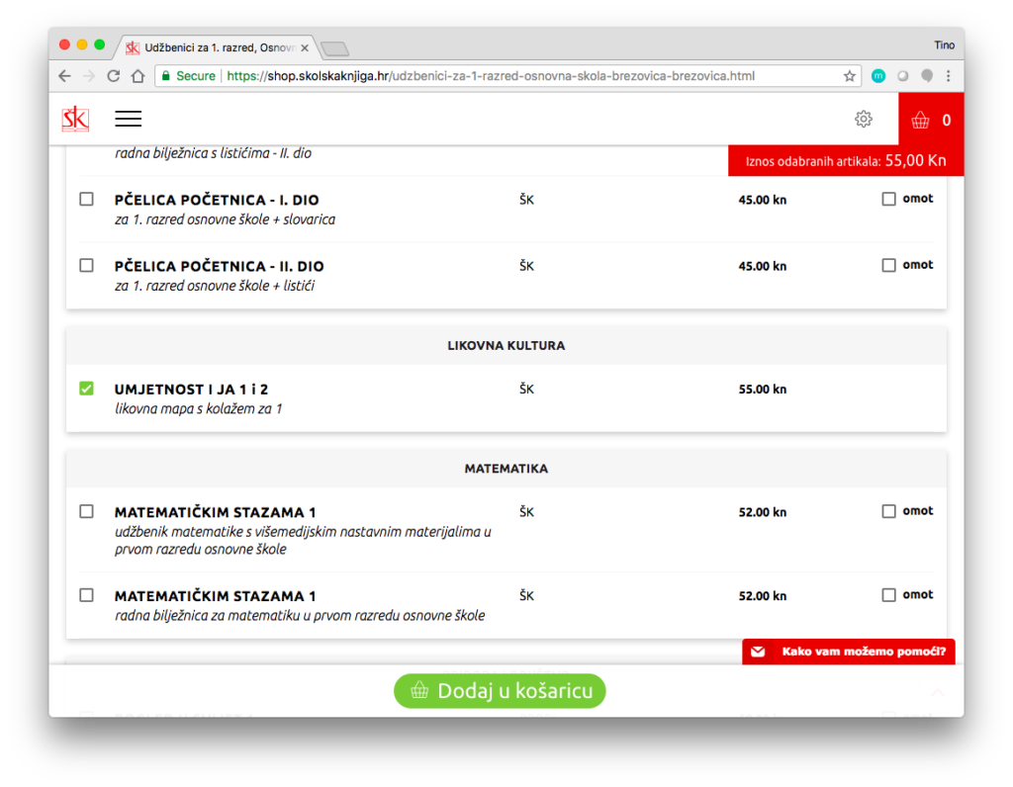Open settings via the gear icon
Screen dimensions: 1013x787
(863, 119)
